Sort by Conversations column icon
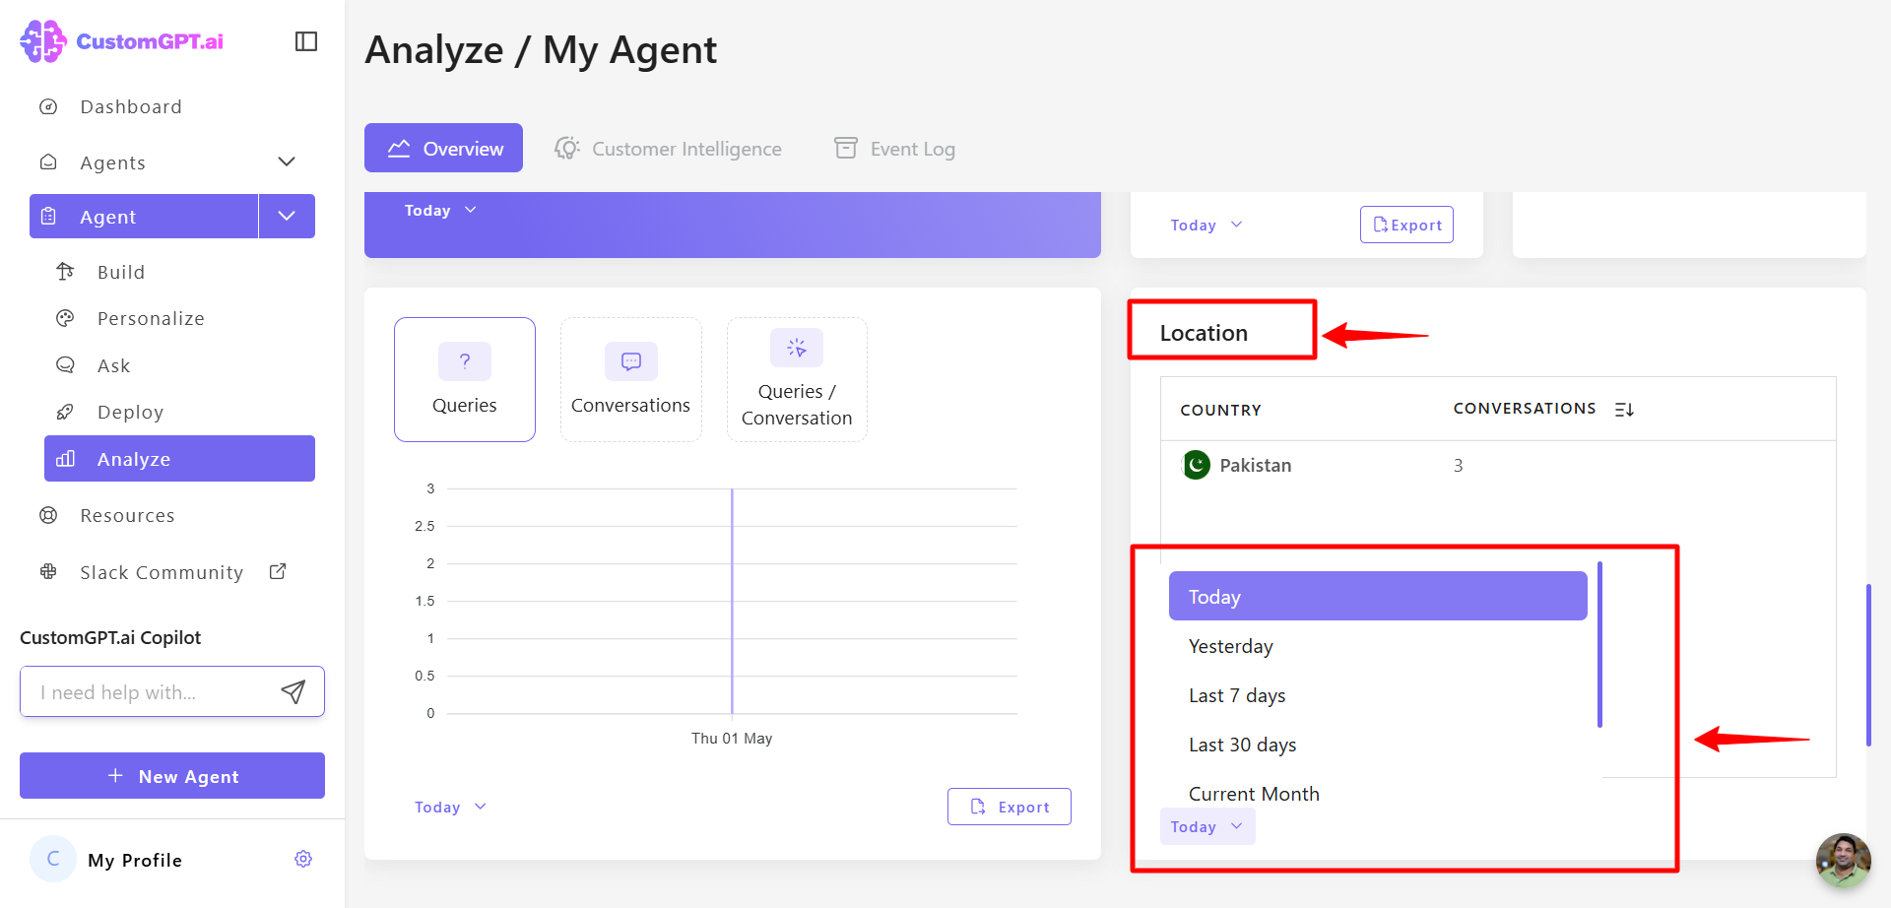The image size is (1891, 908). [x=1624, y=409]
